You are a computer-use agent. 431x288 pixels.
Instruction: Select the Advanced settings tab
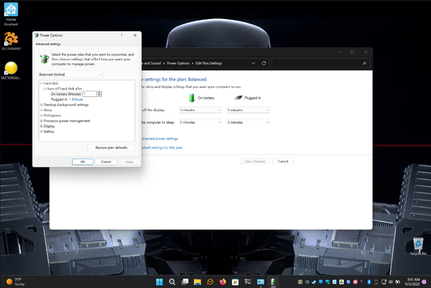pyautogui.click(x=48, y=44)
